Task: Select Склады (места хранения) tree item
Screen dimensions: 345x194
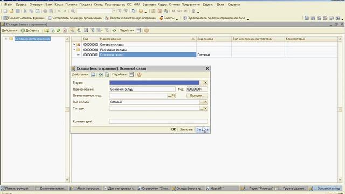Action: coord(32,39)
